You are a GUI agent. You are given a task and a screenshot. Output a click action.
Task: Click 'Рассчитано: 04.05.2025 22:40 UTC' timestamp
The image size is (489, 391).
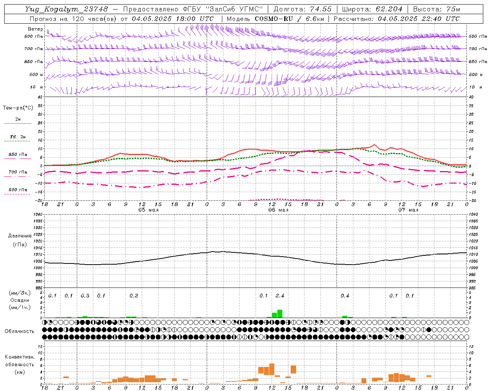click(x=397, y=19)
